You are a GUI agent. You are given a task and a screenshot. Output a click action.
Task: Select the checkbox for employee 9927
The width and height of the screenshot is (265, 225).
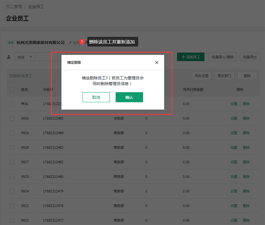pyautogui.click(x=12, y=162)
